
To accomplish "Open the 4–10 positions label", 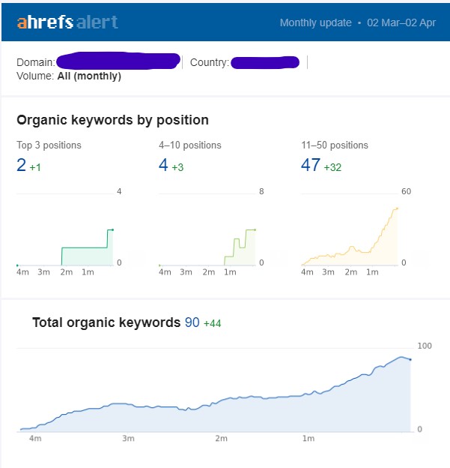I will coord(190,145).
